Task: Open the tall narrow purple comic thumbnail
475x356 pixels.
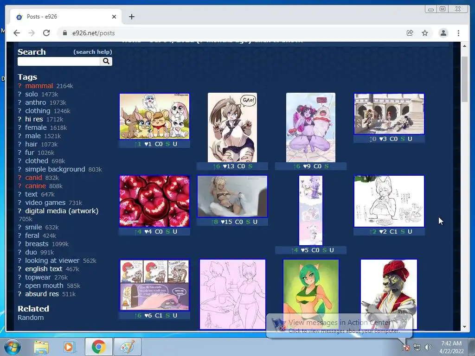Action: tap(311, 210)
